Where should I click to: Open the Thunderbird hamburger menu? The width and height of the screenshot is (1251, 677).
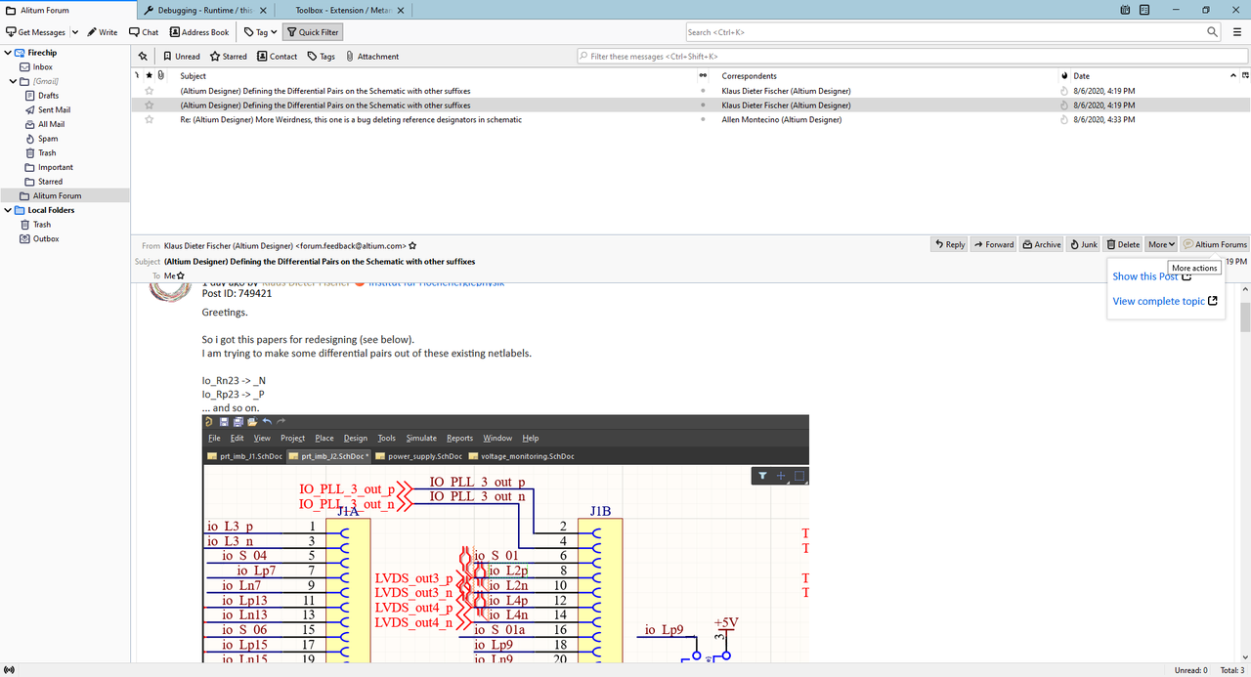point(1238,32)
